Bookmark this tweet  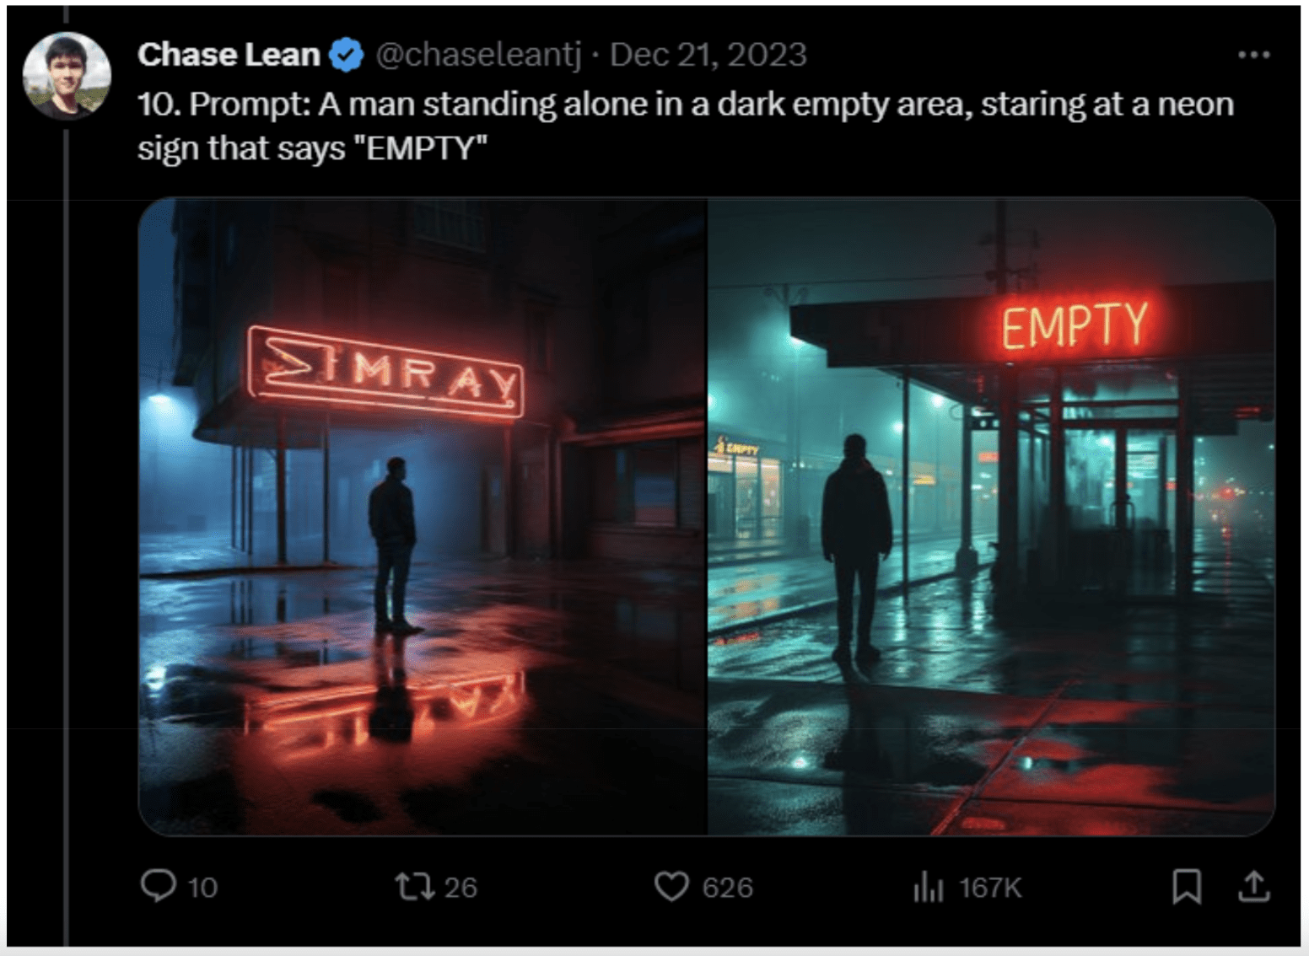click(x=1187, y=886)
